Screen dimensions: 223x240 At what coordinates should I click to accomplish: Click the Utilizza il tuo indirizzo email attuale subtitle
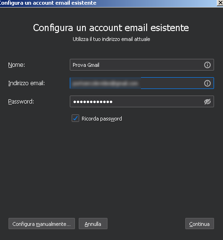pyautogui.click(x=111, y=39)
